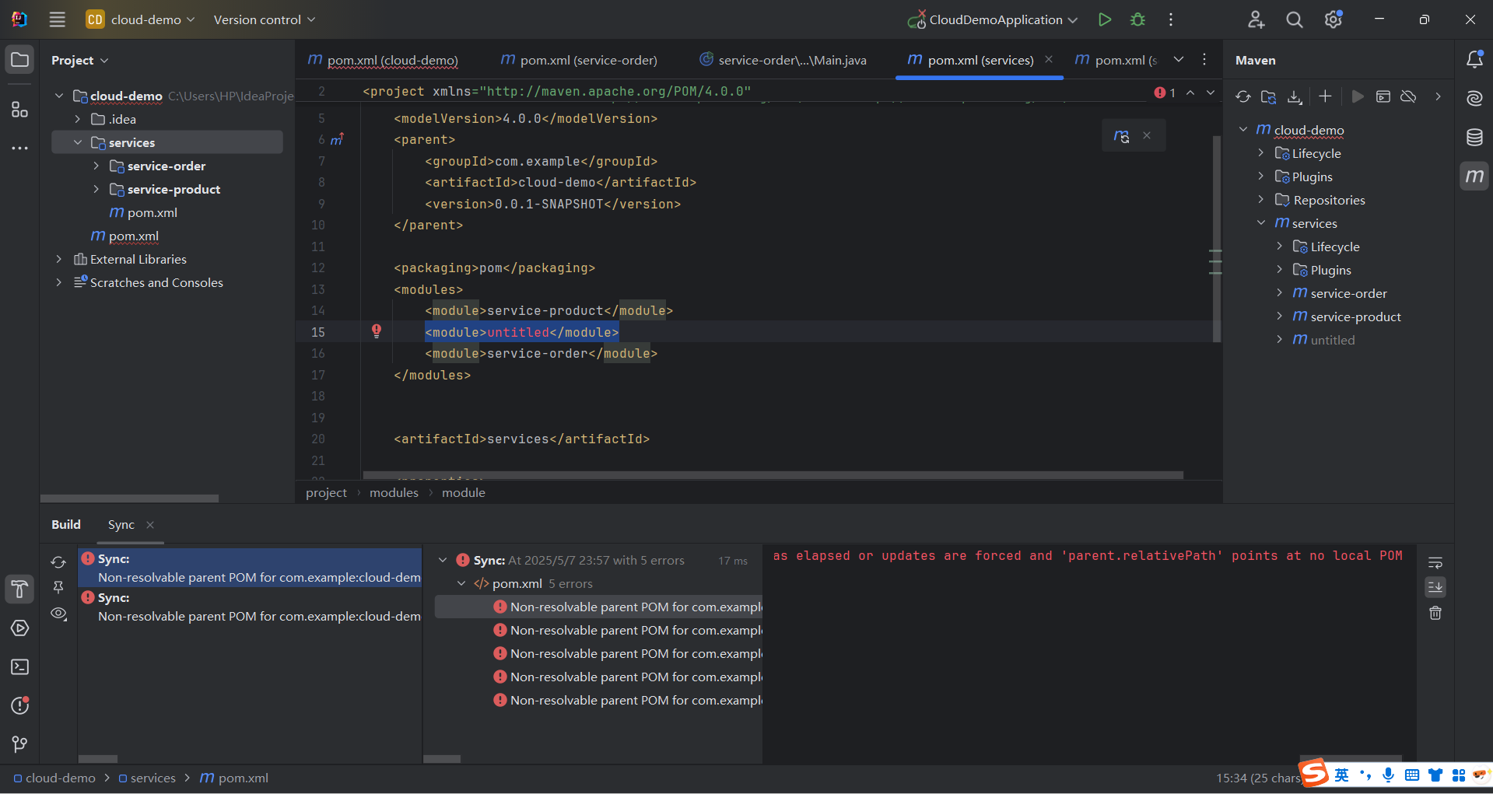Open the Project view dropdown
1493x794 pixels.
[x=79, y=60]
